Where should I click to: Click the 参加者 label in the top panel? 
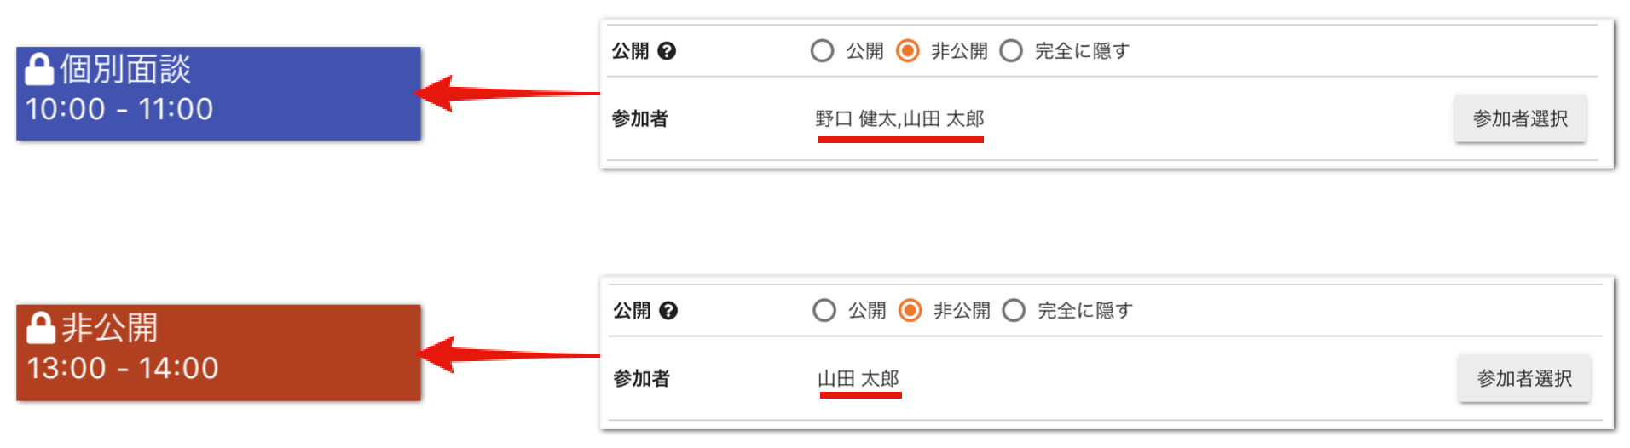tap(639, 118)
